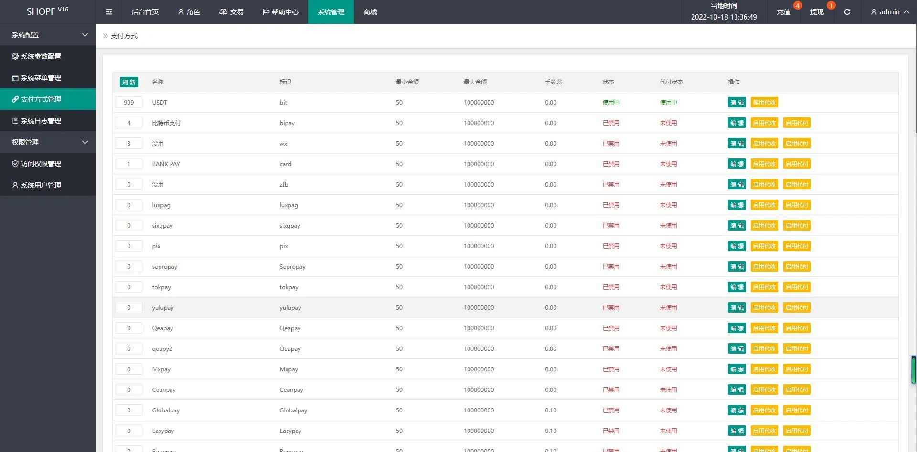Open 系统菜单管理 in the sidebar
The width and height of the screenshot is (917, 452).
pyautogui.click(x=41, y=78)
